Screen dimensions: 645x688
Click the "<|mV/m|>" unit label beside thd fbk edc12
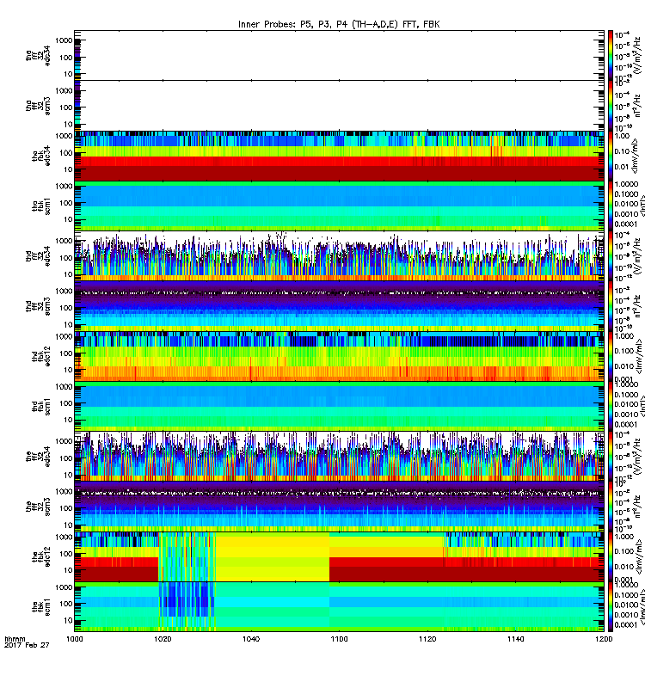(639, 356)
